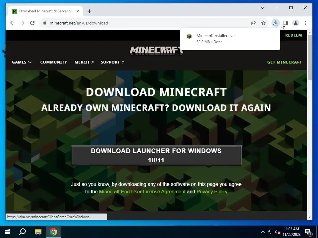Click the forward navigation arrow
Screen dimensions: 318x238
click(x=22, y=23)
